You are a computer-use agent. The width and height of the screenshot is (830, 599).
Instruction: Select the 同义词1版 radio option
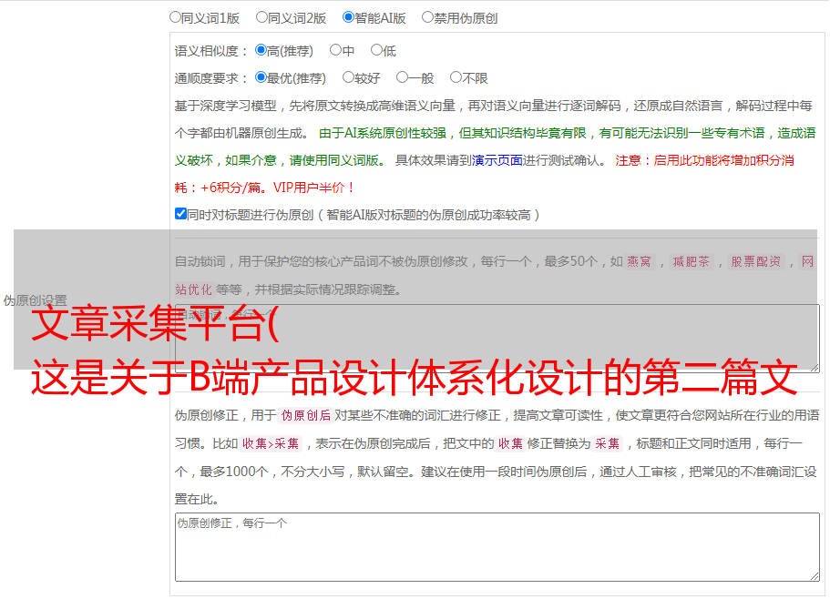175,17
